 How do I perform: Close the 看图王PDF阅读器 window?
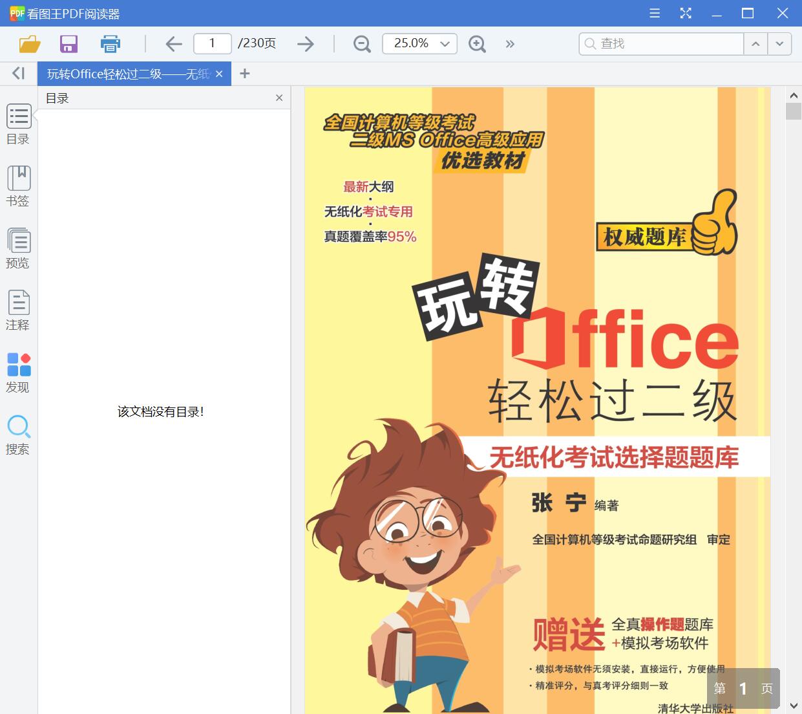pos(782,13)
